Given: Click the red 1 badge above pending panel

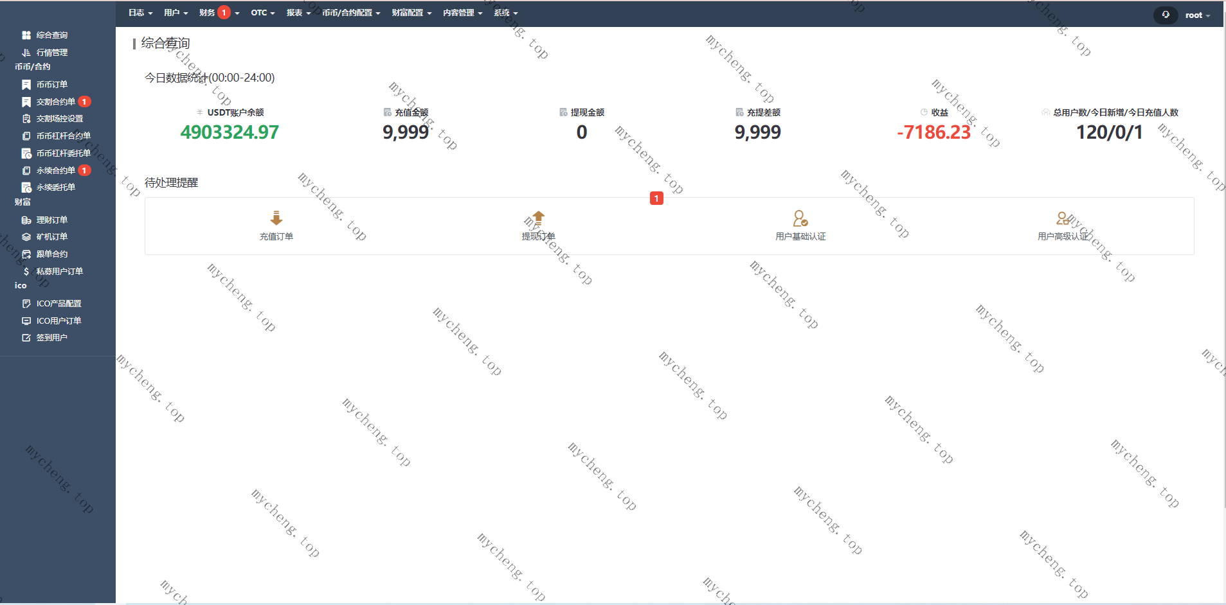Looking at the screenshot, I should [656, 198].
